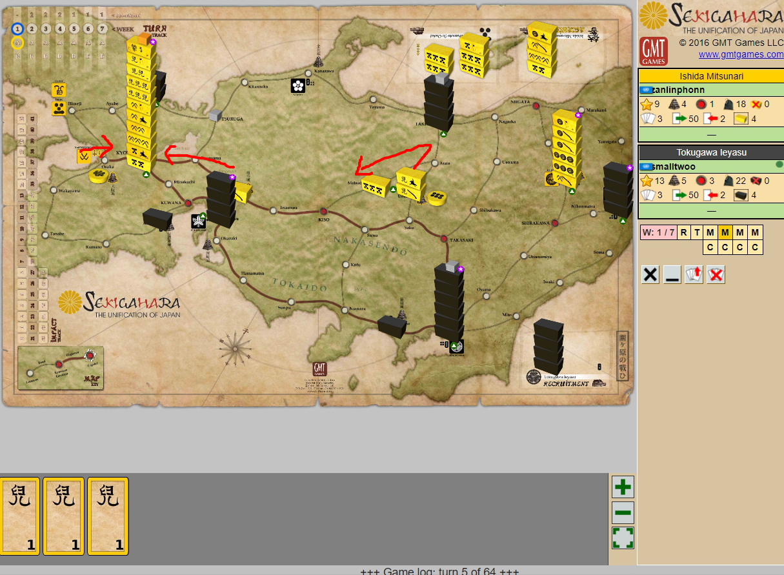Click the red Shirakawa location node
This screenshot has height=575, width=784.
tap(556, 223)
